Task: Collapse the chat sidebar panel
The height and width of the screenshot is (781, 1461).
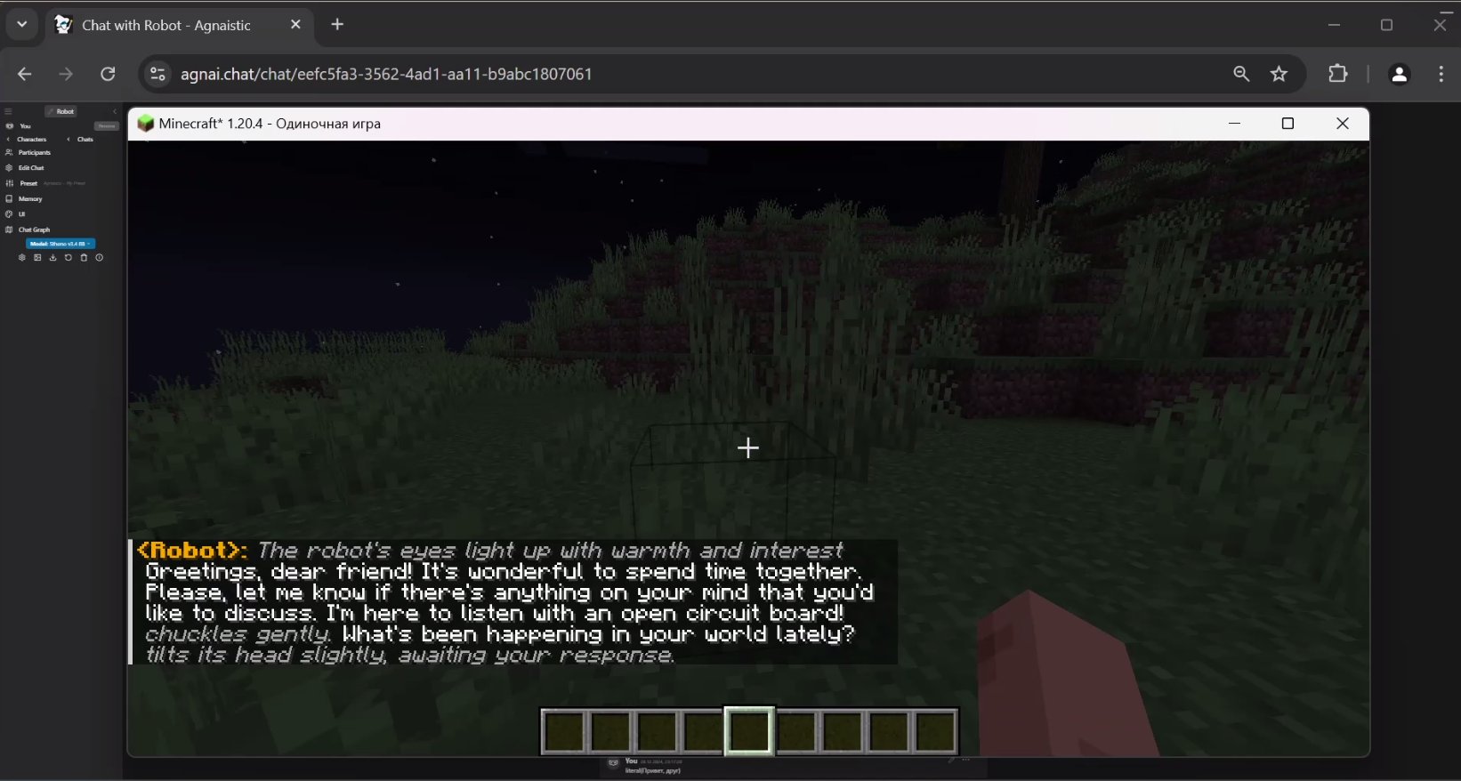Action: [115, 111]
